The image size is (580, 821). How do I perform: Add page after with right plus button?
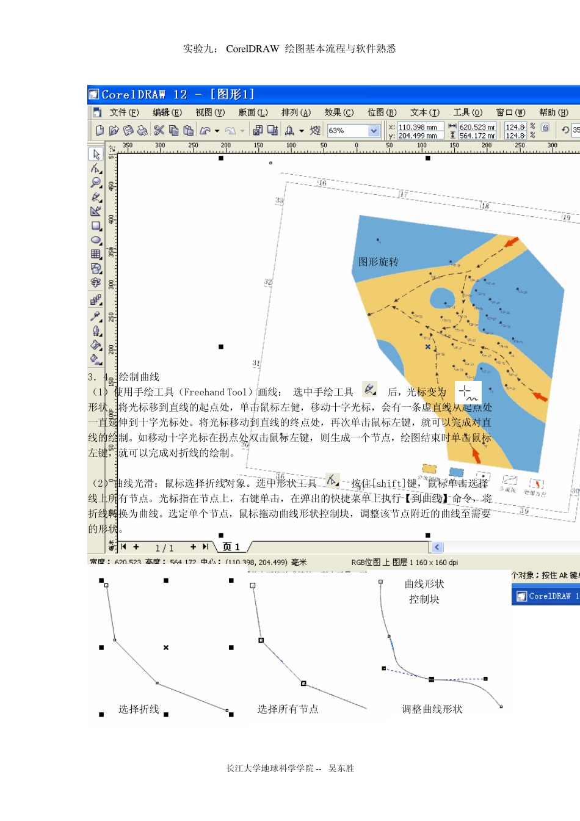[193, 547]
